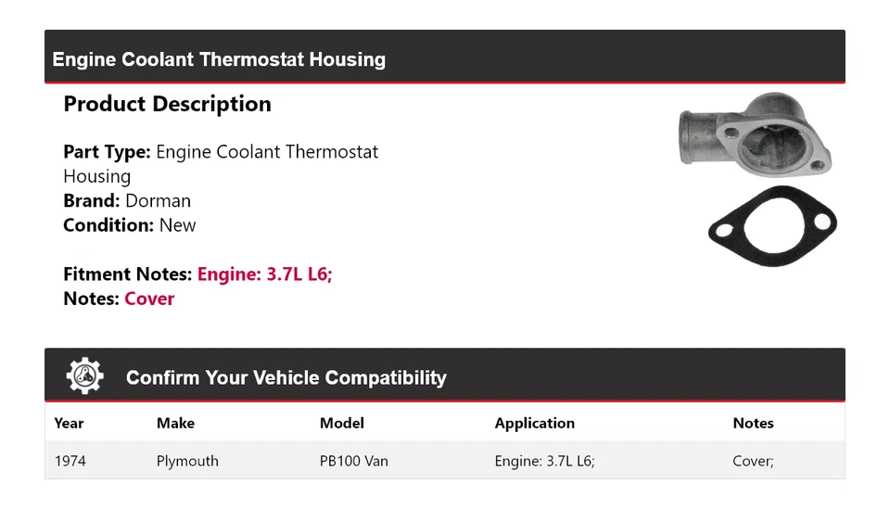
Task: Select the 1974 year cell
Action: pos(70,461)
